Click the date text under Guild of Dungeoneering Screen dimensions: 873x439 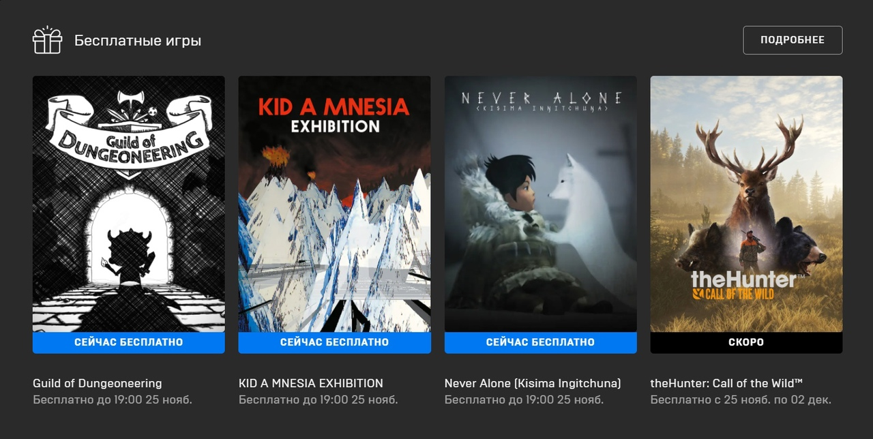tap(113, 399)
